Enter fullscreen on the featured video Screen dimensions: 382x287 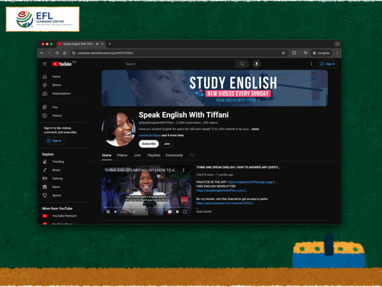(x=185, y=212)
